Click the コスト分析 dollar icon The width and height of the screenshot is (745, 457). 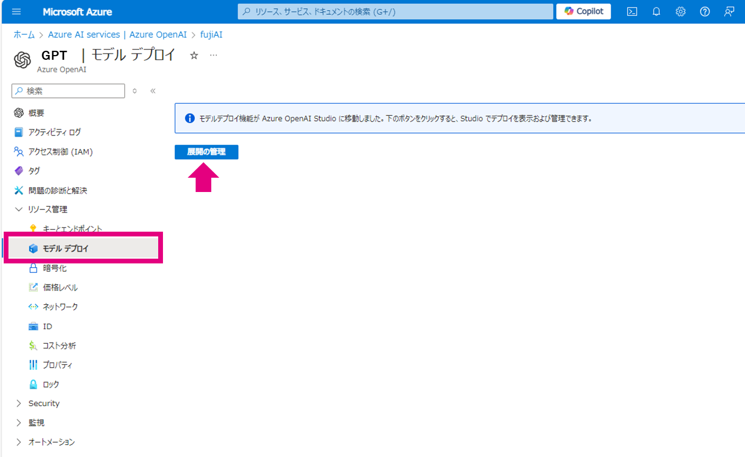point(33,345)
